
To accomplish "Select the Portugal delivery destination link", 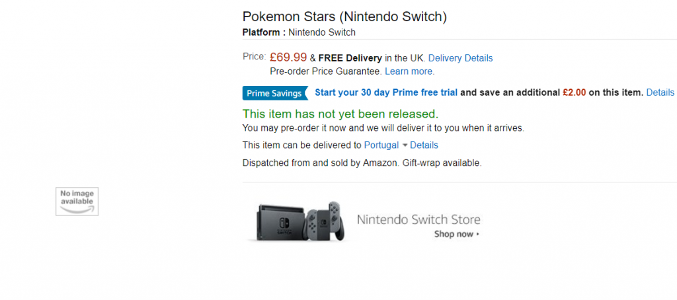I will 381,145.
